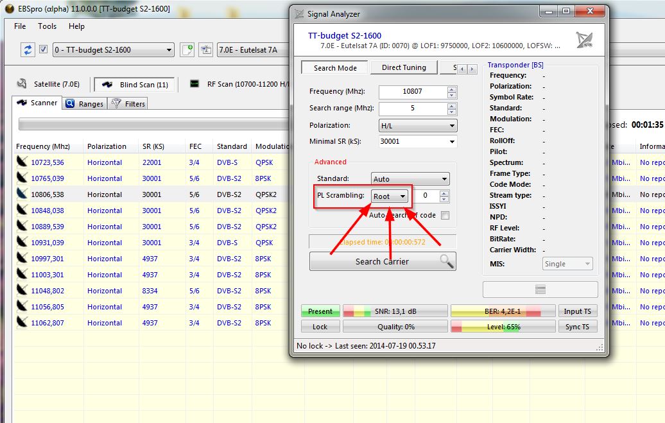
Task: Click the Present indicator button
Action: click(320, 311)
